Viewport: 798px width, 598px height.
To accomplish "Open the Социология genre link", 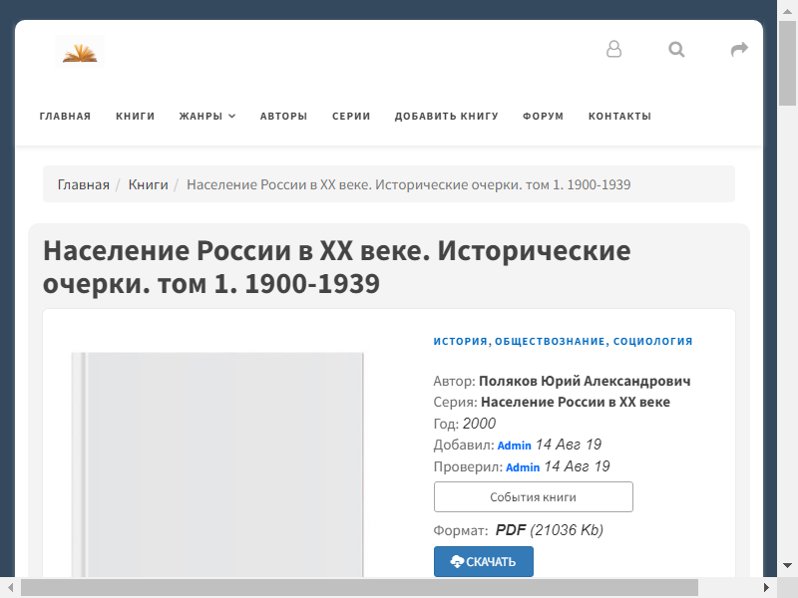I will [x=652, y=341].
